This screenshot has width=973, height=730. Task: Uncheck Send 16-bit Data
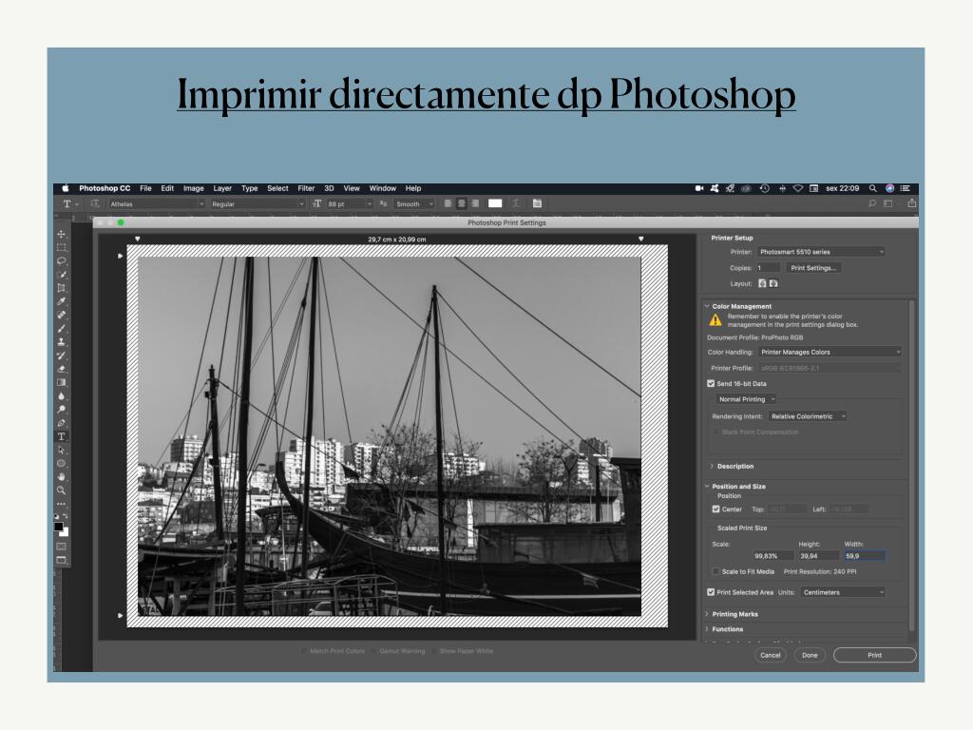click(711, 383)
